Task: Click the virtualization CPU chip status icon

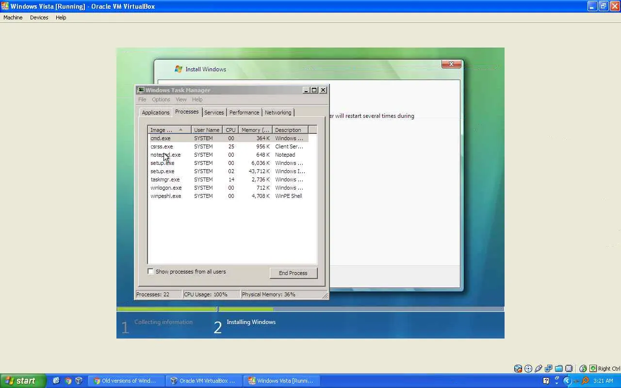Action: (569, 369)
